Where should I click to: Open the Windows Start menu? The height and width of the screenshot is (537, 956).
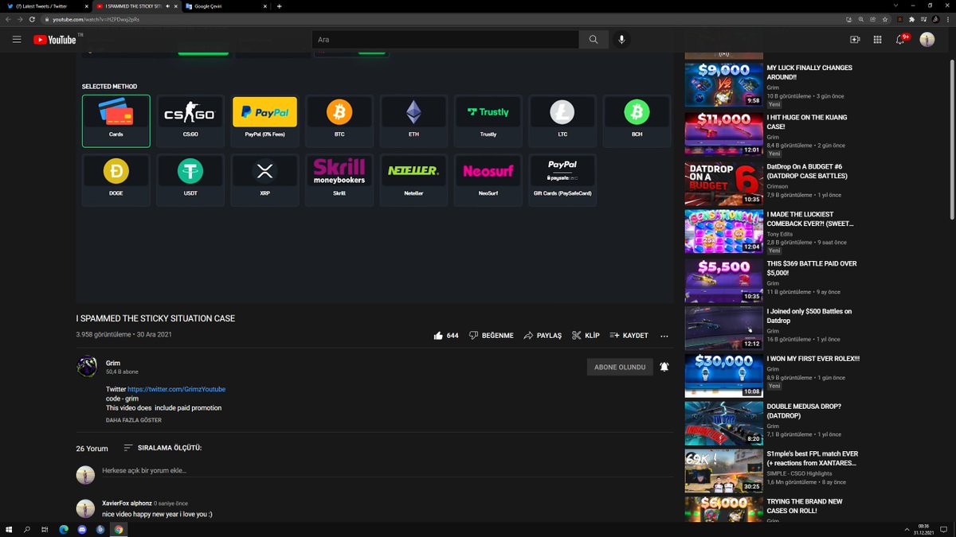10,529
